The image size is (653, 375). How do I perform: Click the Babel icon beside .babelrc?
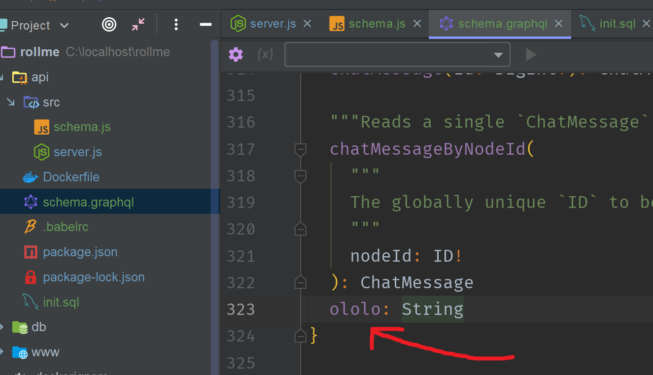(x=31, y=227)
